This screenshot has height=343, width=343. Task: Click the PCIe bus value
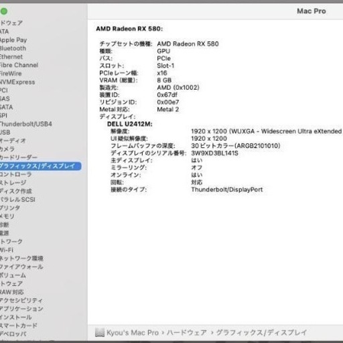(163, 58)
